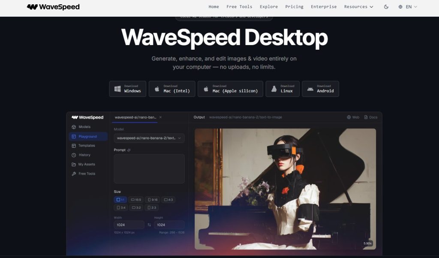439x258 pixels.
Task: Click the WaveSpeed logo in header
Action: point(53,7)
